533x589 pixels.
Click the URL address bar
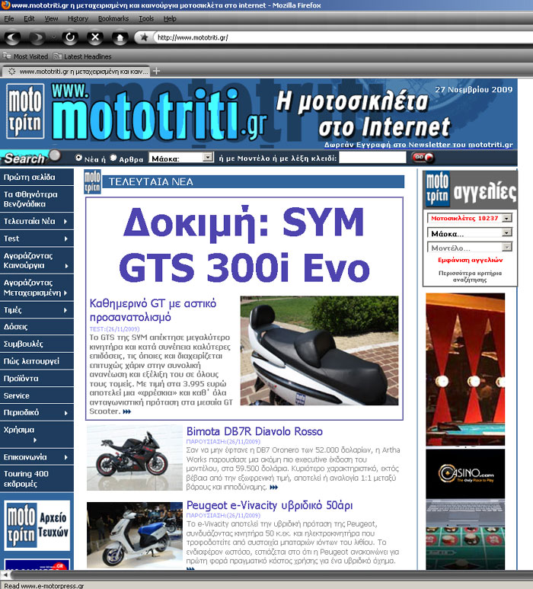pyautogui.click(x=342, y=37)
